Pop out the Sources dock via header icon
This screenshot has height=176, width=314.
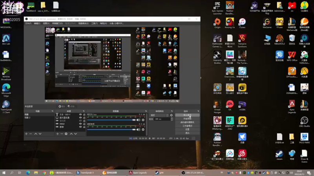(x=84, y=111)
